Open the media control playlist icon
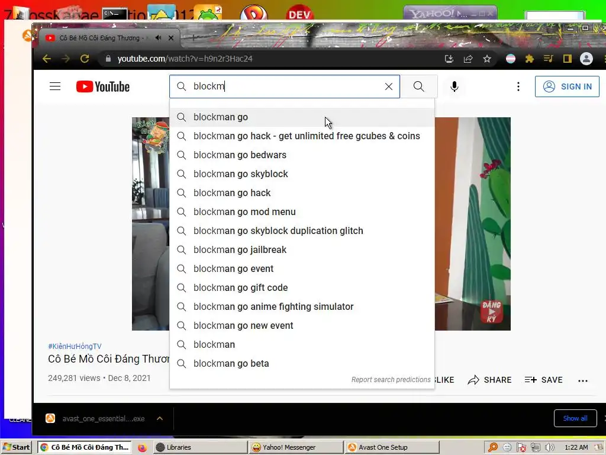The width and height of the screenshot is (606, 455). pos(548,59)
